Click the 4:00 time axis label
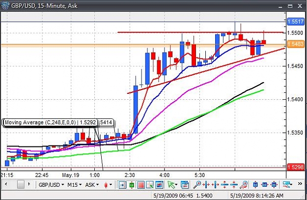Viewport: 307px width, 200px height. [165, 175]
